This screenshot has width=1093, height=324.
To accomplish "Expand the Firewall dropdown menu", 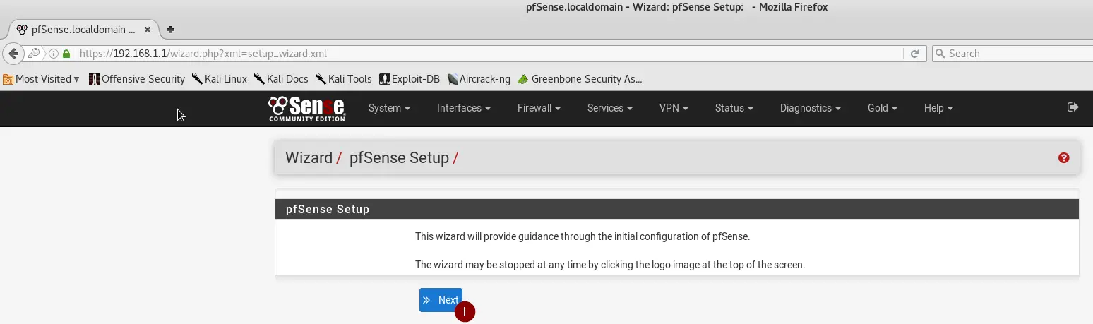I will point(539,108).
